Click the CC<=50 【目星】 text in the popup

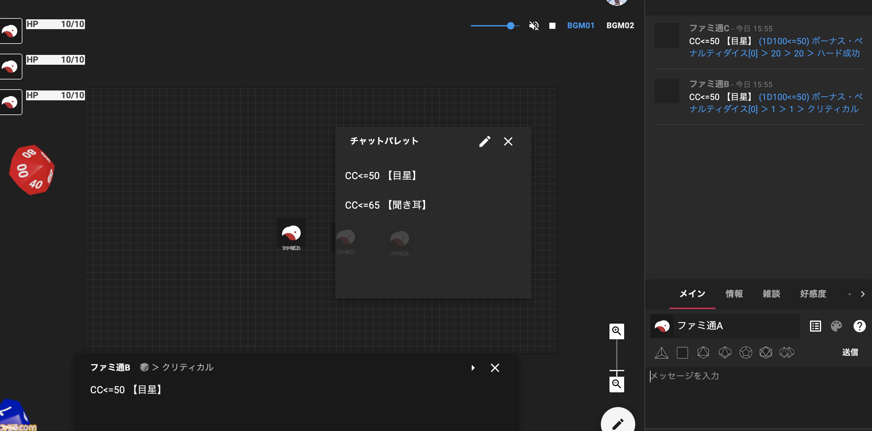pos(126,390)
